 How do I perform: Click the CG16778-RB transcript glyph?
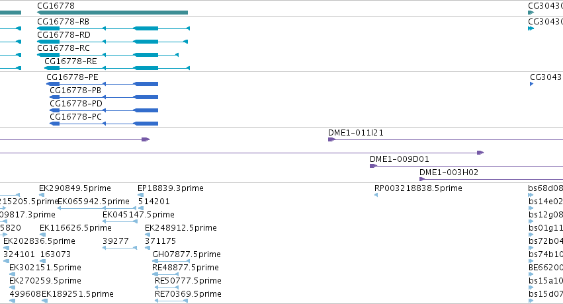point(114,28)
